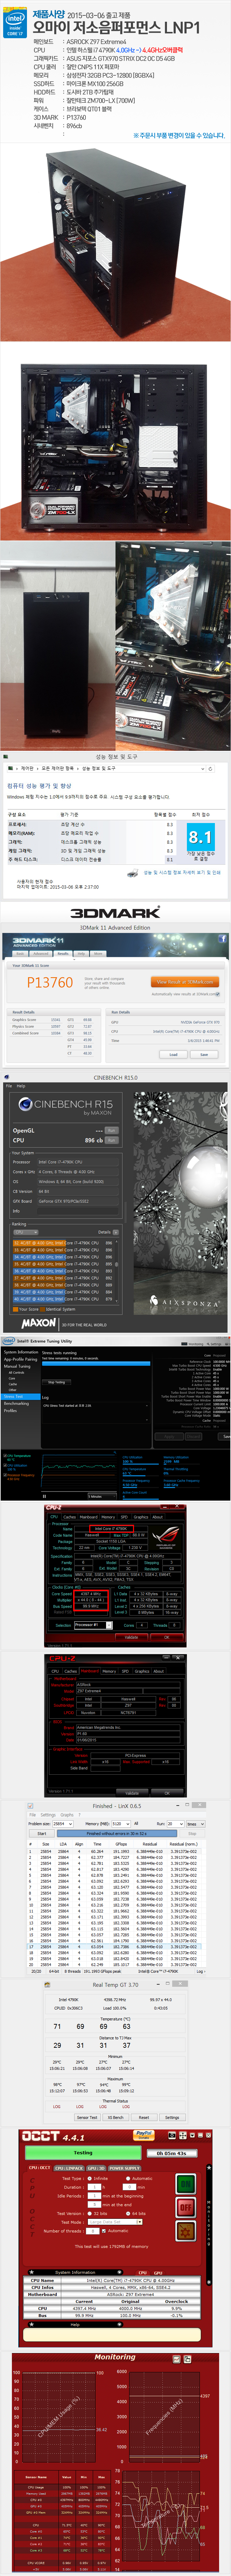Toggle Your Score legend box in Cinebench
The image size is (231, 2576).
click(x=15, y=1309)
